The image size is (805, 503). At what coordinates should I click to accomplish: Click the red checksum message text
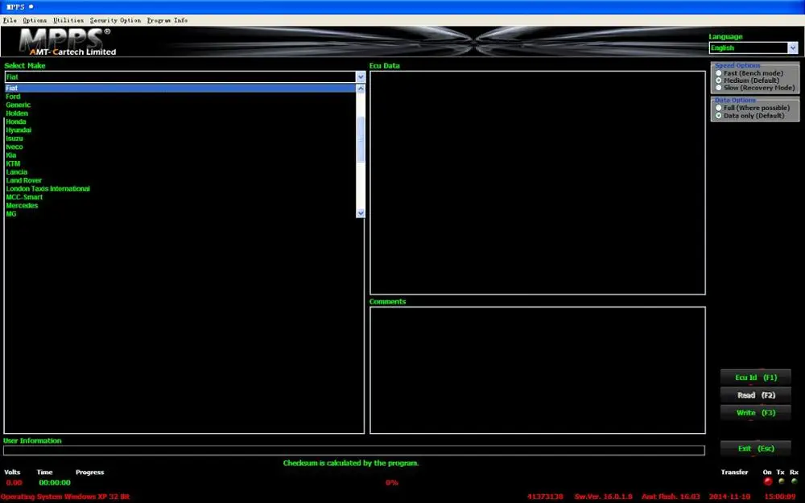pos(350,463)
